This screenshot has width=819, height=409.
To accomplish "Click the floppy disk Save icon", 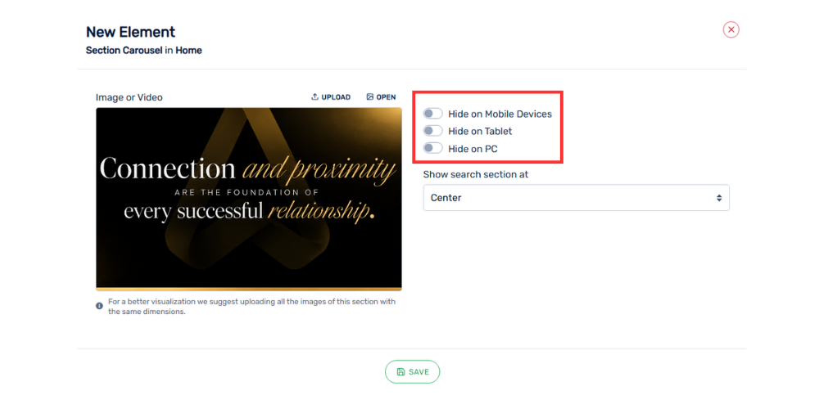I will pyautogui.click(x=400, y=372).
